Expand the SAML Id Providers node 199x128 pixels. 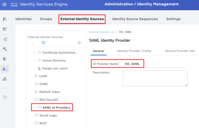(x=34, y=108)
